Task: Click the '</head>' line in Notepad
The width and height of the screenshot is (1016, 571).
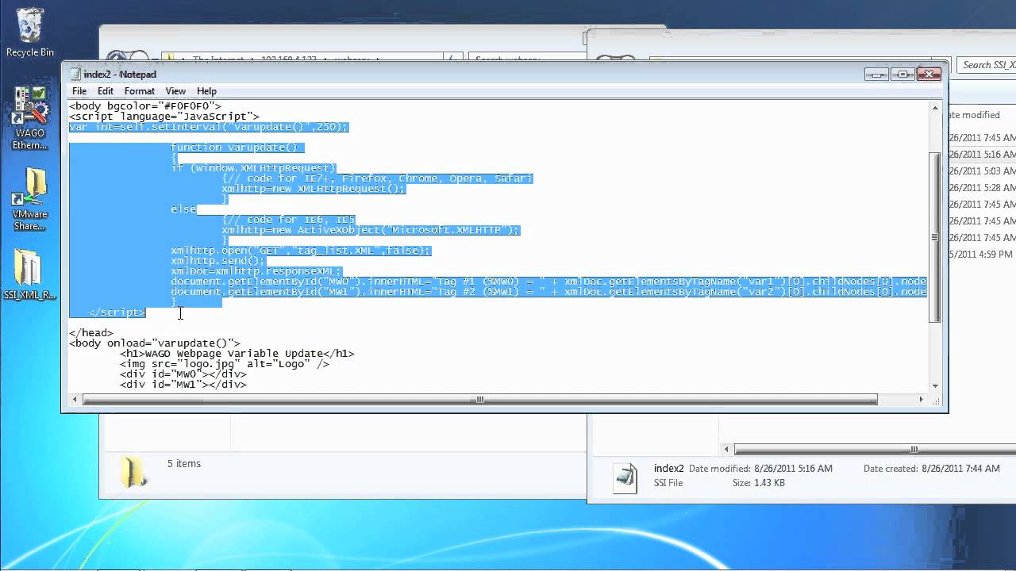Action: 91,333
